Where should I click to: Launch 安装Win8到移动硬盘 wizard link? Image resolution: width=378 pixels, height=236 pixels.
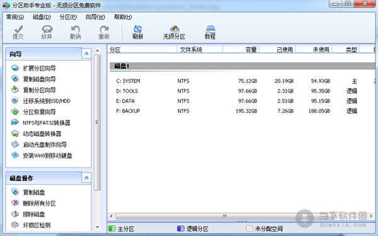tap(47, 156)
